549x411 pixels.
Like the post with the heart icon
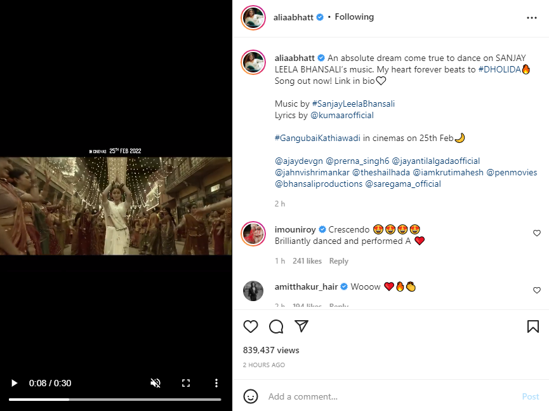(x=251, y=327)
